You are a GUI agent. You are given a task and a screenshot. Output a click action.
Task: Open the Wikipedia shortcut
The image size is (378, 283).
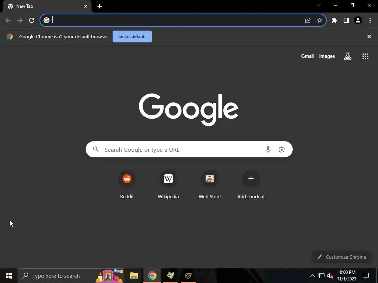click(x=168, y=185)
